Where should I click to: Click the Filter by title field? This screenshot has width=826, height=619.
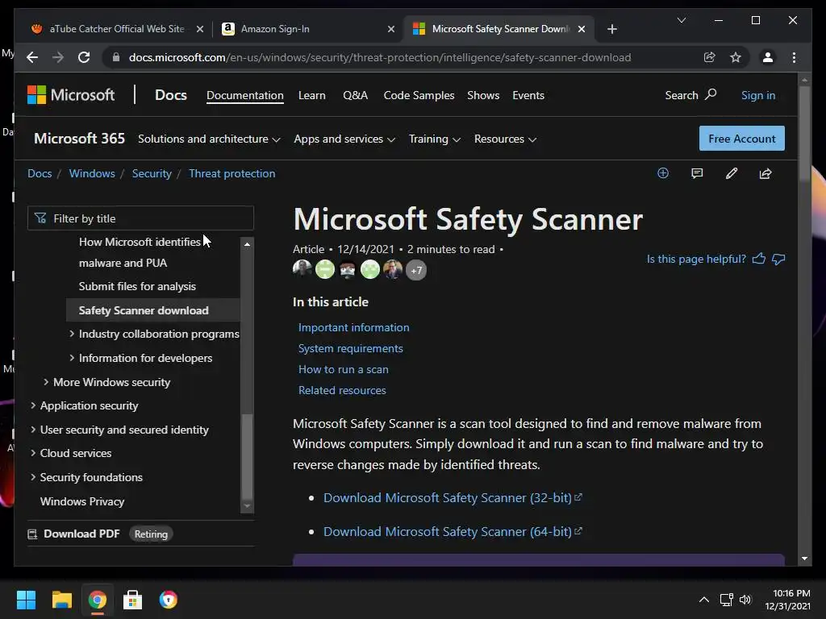(140, 218)
